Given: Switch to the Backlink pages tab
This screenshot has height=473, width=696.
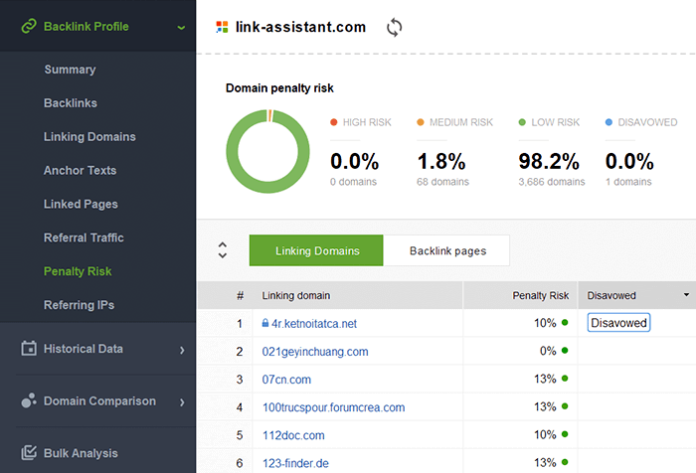Looking at the screenshot, I should click(x=446, y=250).
